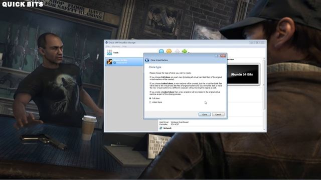Click the greyed Discard toolbar icon
This screenshot has height=180, width=321.
coord(177,51)
